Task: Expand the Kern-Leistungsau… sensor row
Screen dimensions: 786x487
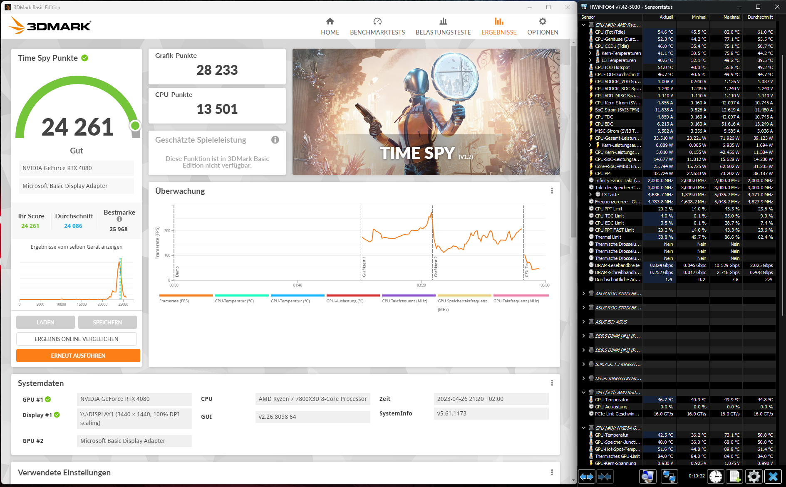Action: point(590,145)
